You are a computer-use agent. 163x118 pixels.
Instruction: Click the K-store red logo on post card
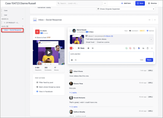38,32
